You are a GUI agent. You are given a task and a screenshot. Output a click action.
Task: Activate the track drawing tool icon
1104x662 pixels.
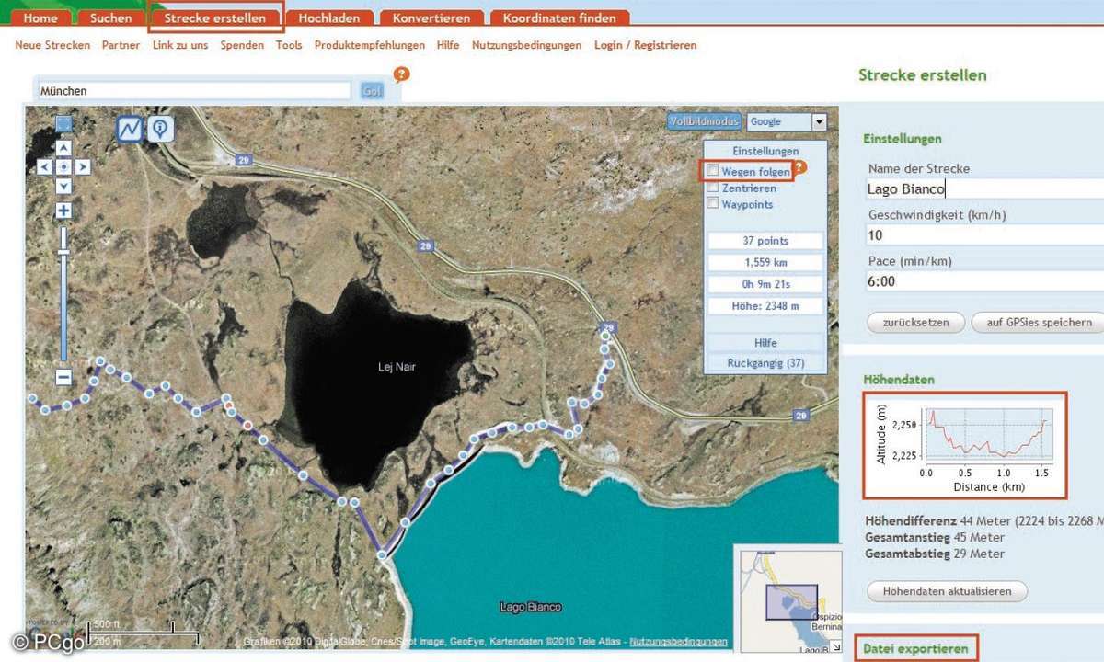pos(129,130)
